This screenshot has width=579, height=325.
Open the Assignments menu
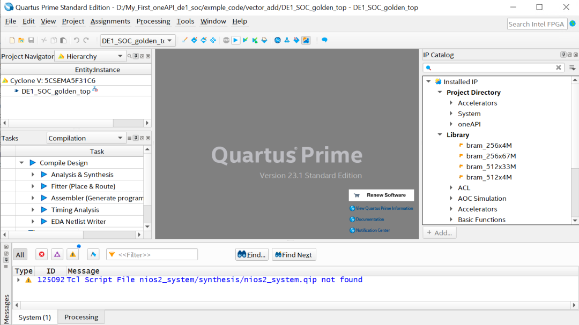(x=110, y=21)
